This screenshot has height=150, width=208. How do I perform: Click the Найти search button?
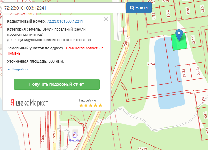coord(139,8)
